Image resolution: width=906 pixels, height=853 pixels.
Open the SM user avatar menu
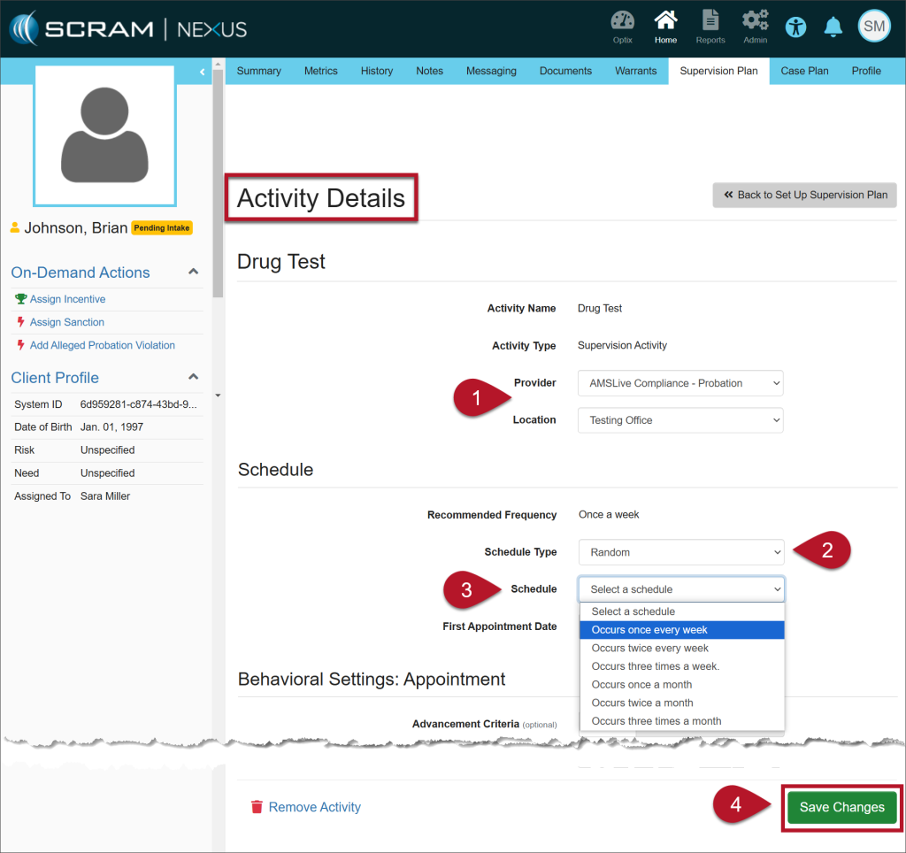click(x=874, y=27)
